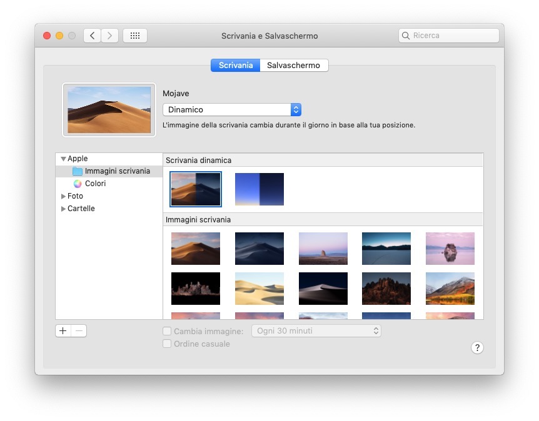Collapse the Apple tree section
The image size is (539, 421).
click(63, 159)
